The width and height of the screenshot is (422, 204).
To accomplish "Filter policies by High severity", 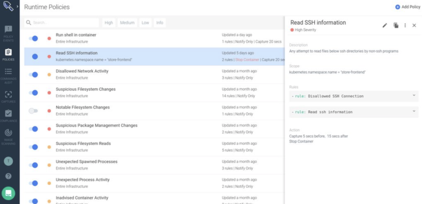I will (x=109, y=23).
